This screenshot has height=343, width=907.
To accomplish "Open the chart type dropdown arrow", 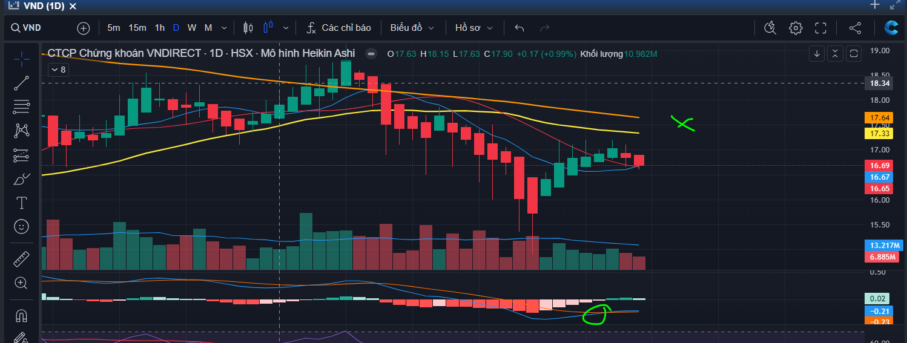I will [286, 28].
